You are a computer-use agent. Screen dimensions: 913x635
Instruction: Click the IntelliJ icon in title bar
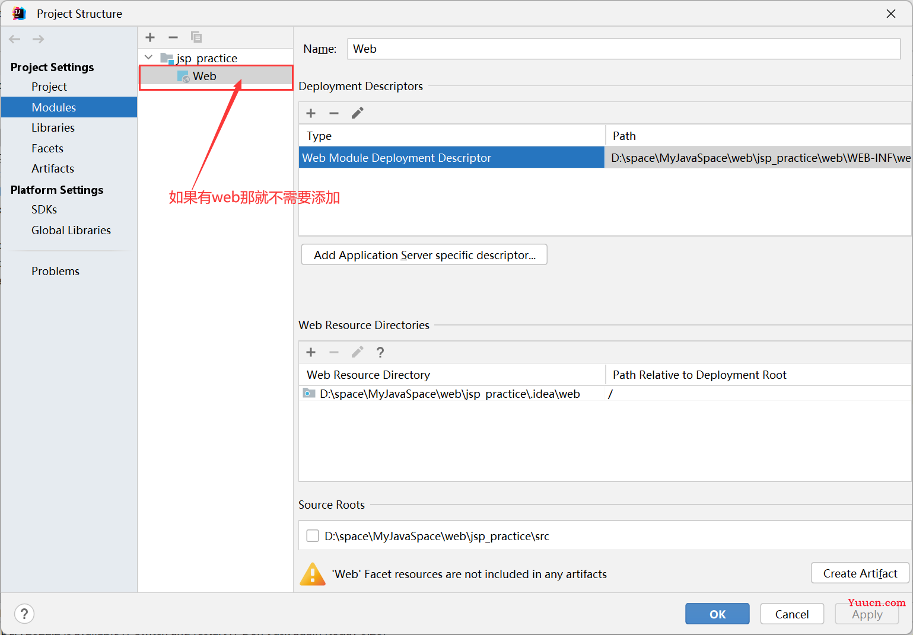18,13
